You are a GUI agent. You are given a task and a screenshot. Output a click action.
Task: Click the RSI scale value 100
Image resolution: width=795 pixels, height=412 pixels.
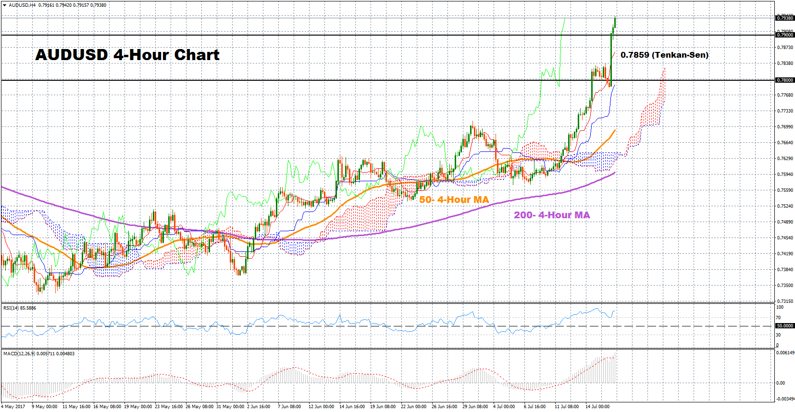(780, 307)
